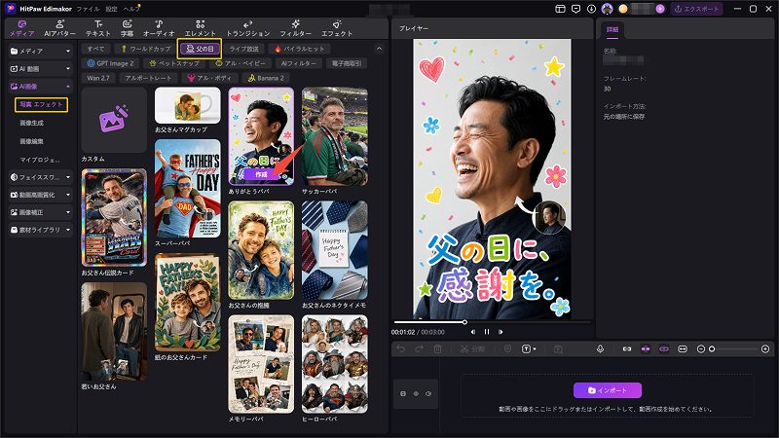Screen dimensions: 779x438
Task: Select the すべて category tag
Action: point(95,49)
